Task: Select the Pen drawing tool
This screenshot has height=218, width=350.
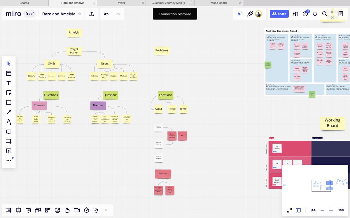Action: (9, 122)
